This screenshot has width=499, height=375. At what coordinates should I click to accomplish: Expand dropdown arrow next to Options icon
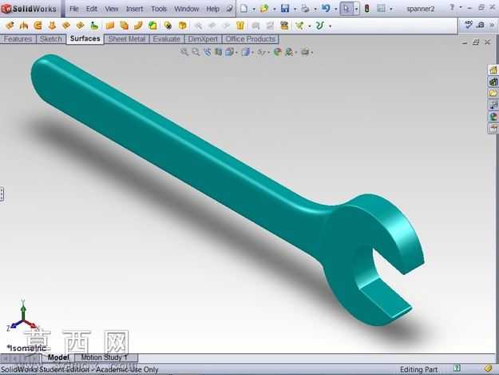[390, 10]
